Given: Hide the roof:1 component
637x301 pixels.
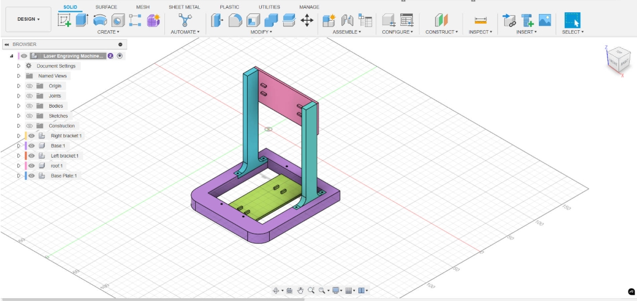Looking at the screenshot, I should tap(31, 166).
